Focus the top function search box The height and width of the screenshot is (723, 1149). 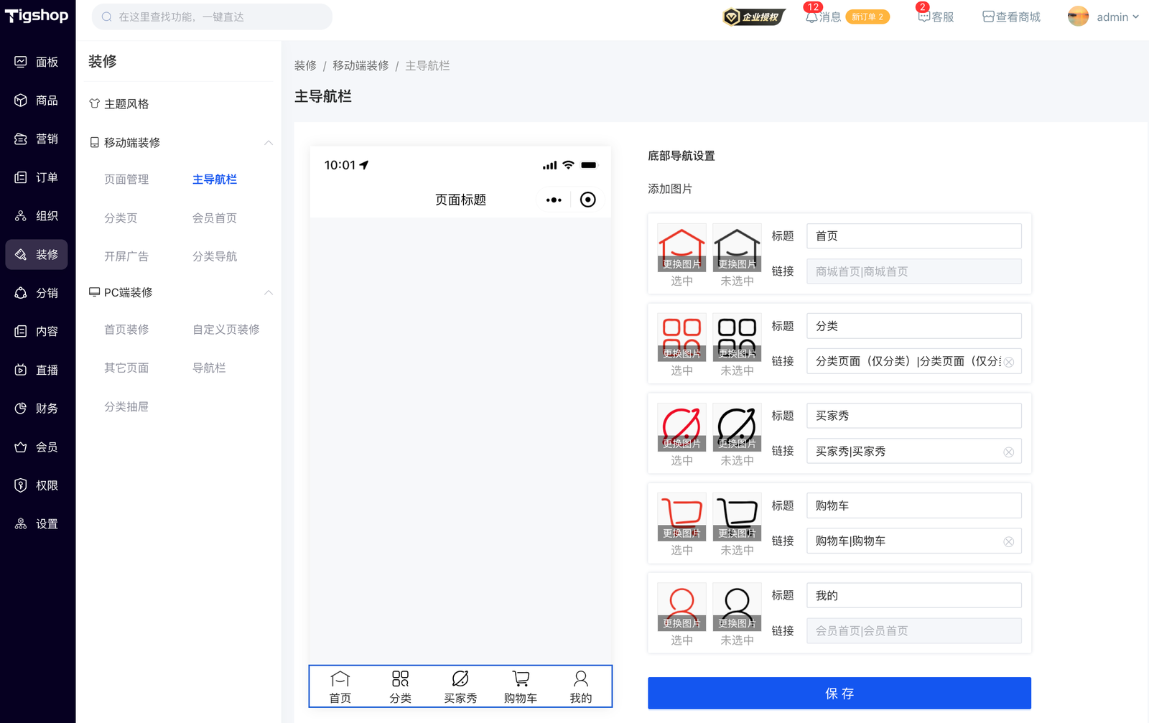tap(212, 17)
